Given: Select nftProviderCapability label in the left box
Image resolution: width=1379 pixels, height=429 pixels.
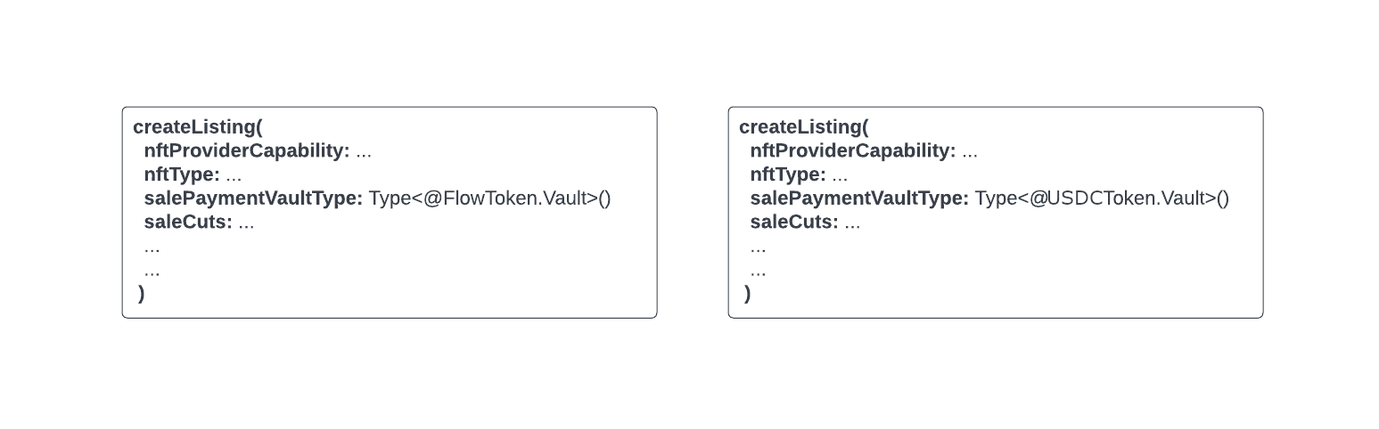Looking at the screenshot, I should [246, 151].
